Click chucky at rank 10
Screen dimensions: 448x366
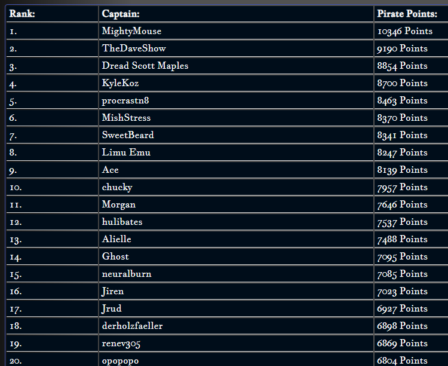117,187
